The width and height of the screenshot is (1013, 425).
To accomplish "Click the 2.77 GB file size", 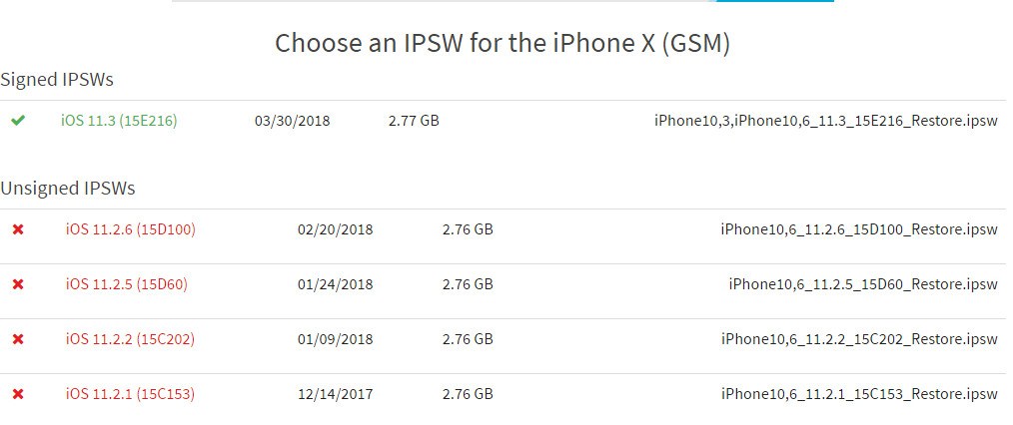I will pyautogui.click(x=414, y=121).
